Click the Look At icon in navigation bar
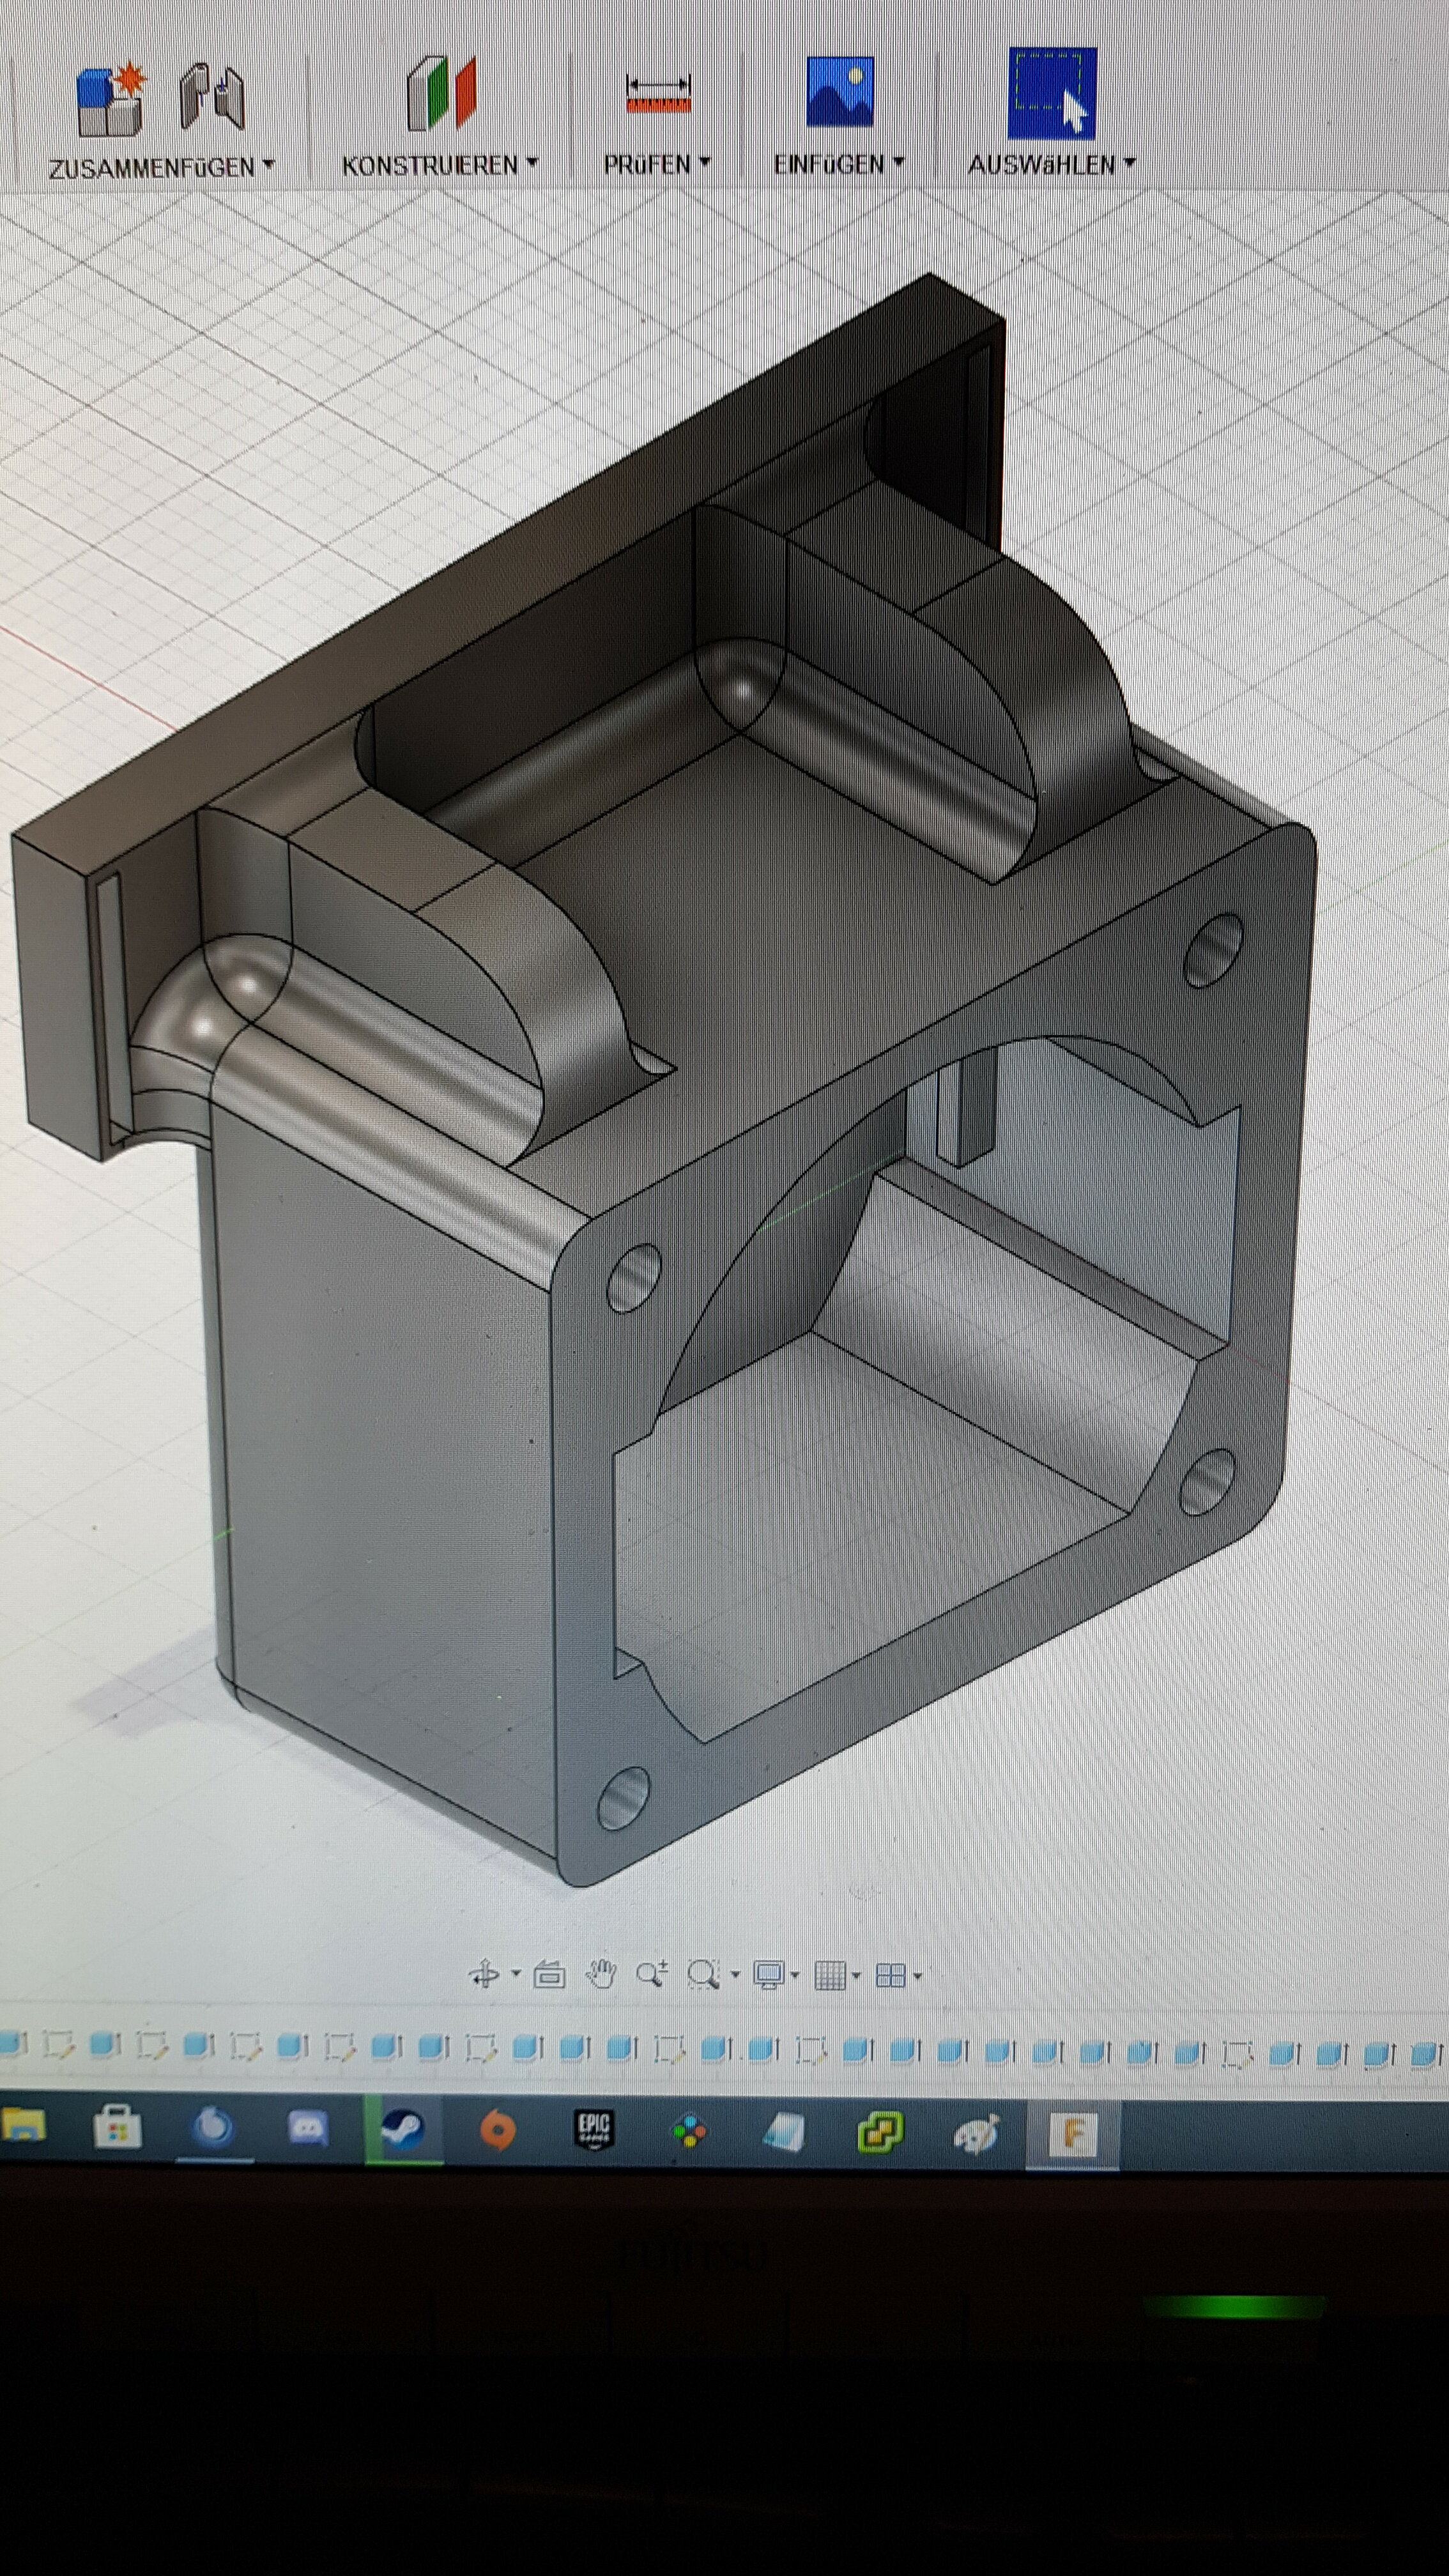Viewport: 1449px width, 2576px height. click(550, 1975)
